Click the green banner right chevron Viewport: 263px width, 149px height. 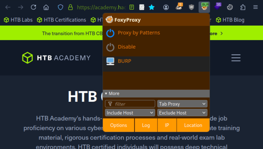click(222, 34)
